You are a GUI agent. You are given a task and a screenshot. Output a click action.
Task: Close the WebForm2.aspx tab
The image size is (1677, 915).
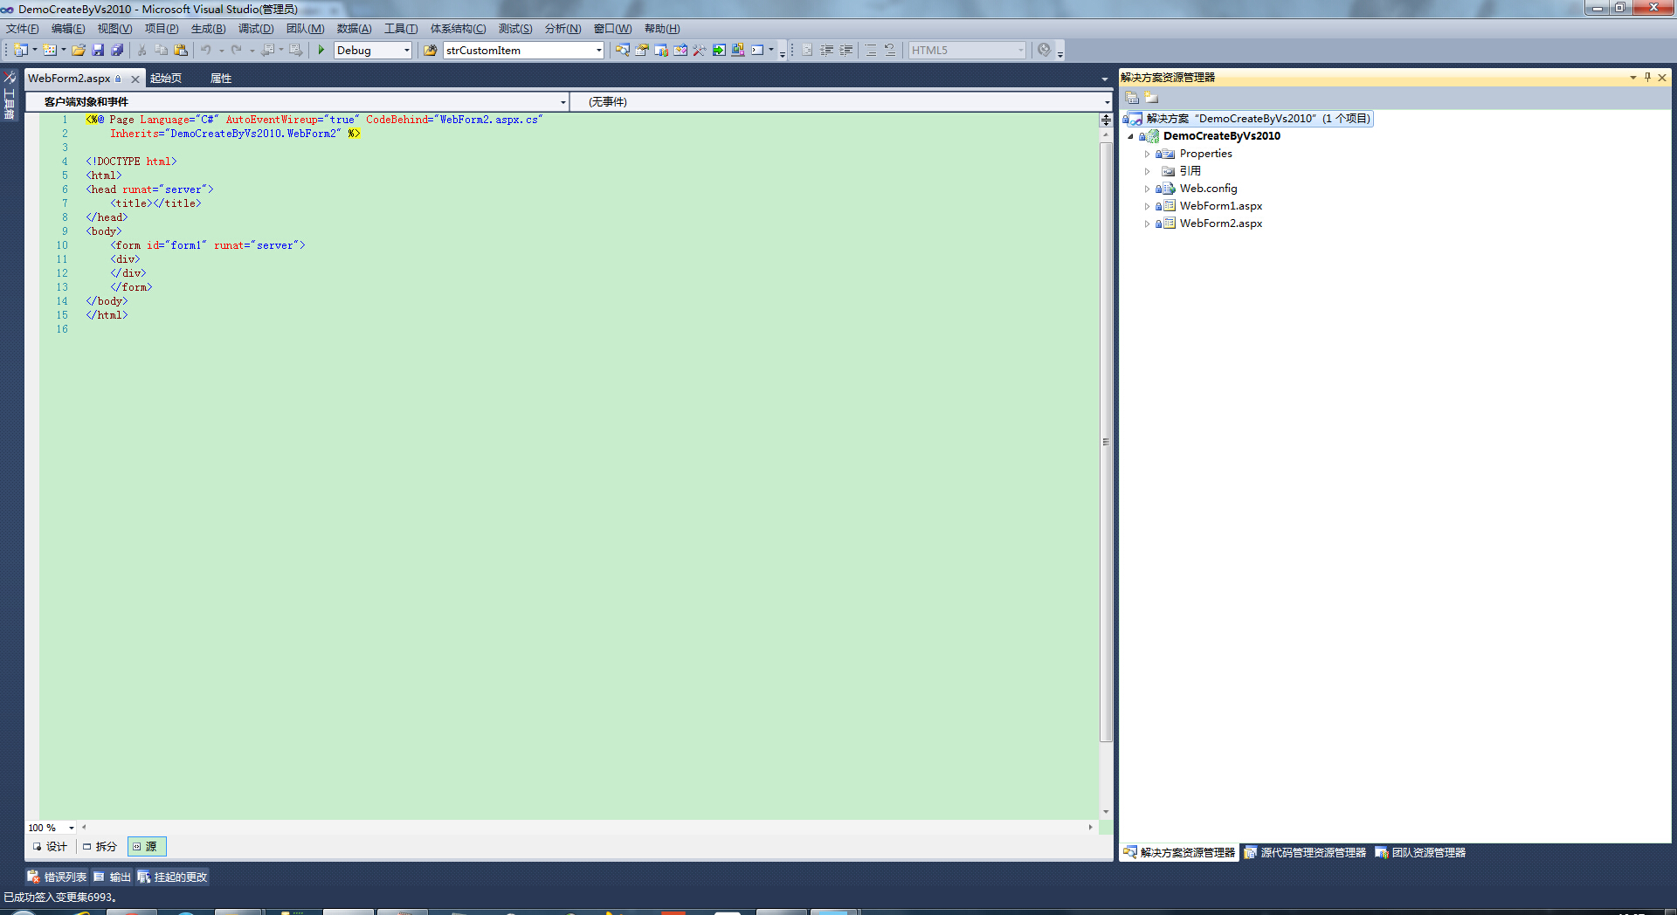135,79
